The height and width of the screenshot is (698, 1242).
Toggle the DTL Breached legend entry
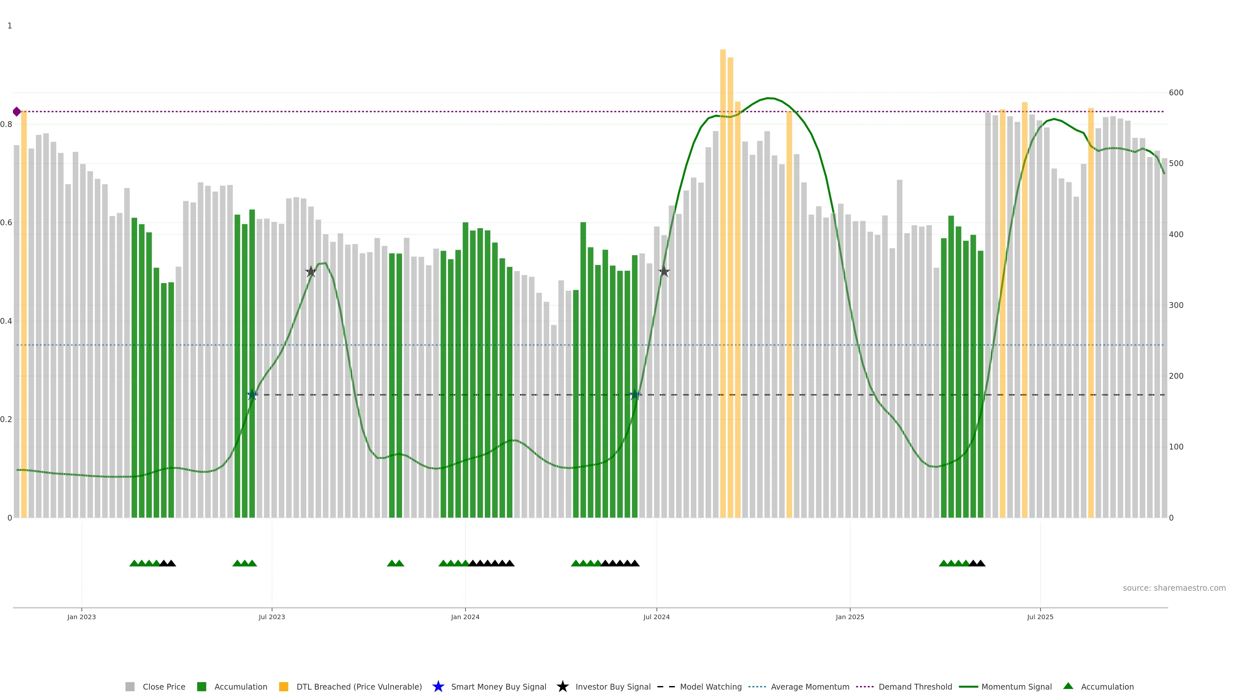coord(359,686)
